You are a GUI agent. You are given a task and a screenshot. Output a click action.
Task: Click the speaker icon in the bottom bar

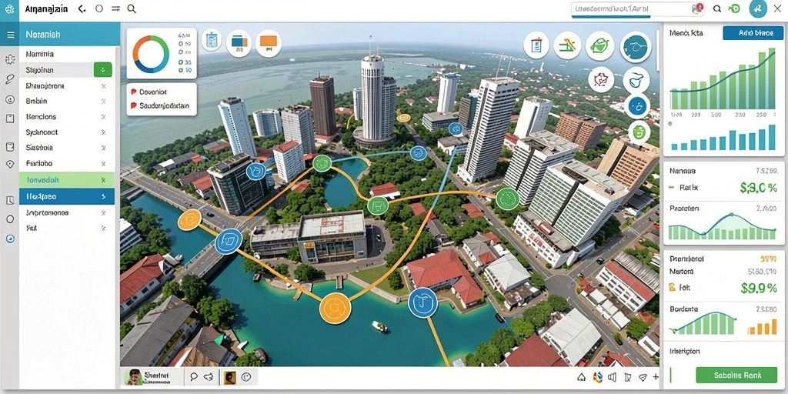tap(612, 377)
